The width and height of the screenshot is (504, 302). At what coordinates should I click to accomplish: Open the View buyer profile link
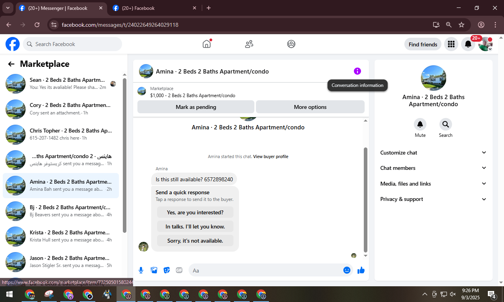point(271,157)
